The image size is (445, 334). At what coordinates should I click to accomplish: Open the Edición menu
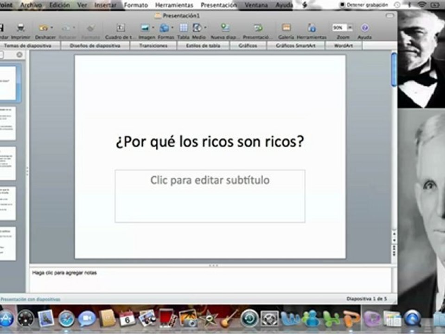(60, 5)
